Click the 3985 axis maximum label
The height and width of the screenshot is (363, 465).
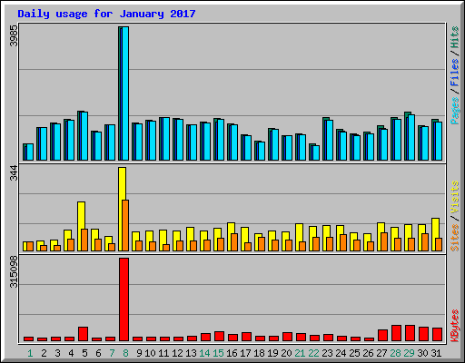coord(14,35)
